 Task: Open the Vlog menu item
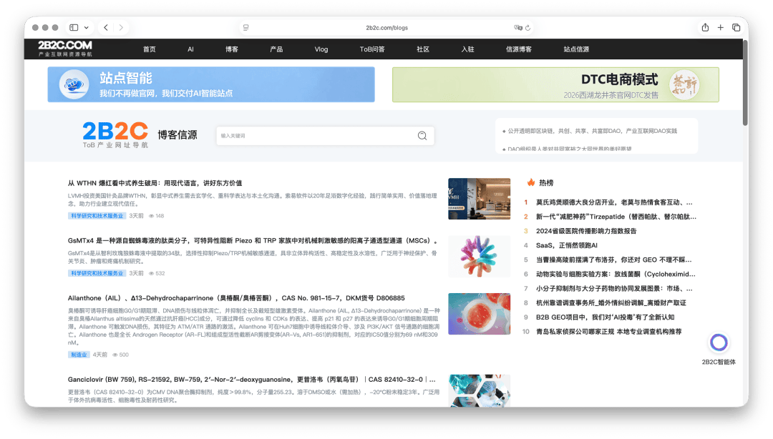(x=321, y=49)
